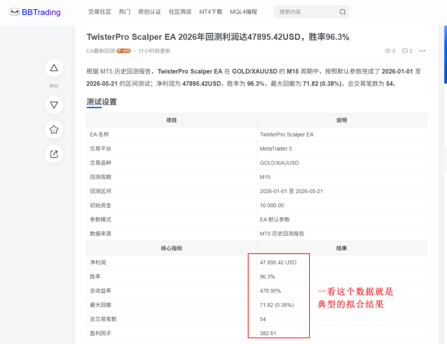Upvote the post with the up triangle

54,68
